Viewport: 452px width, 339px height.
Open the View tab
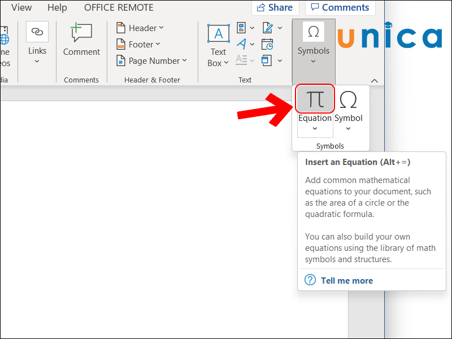21,7
